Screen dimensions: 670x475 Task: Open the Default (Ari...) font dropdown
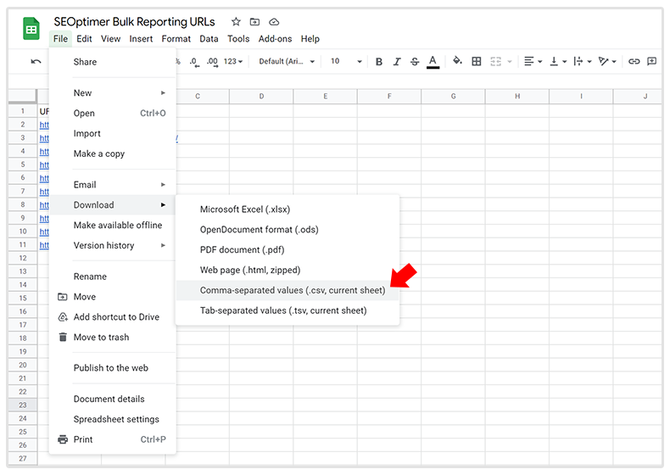pyautogui.click(x=287, y=62)
